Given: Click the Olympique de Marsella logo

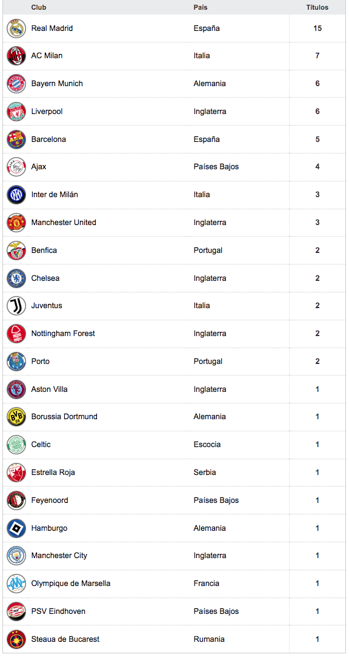Looking at the screenshot, I should [x=16, y=584].
